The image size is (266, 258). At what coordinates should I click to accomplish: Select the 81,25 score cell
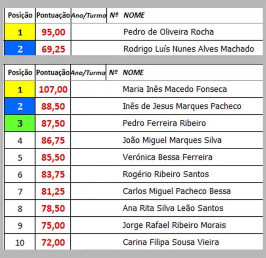[53, 191]
